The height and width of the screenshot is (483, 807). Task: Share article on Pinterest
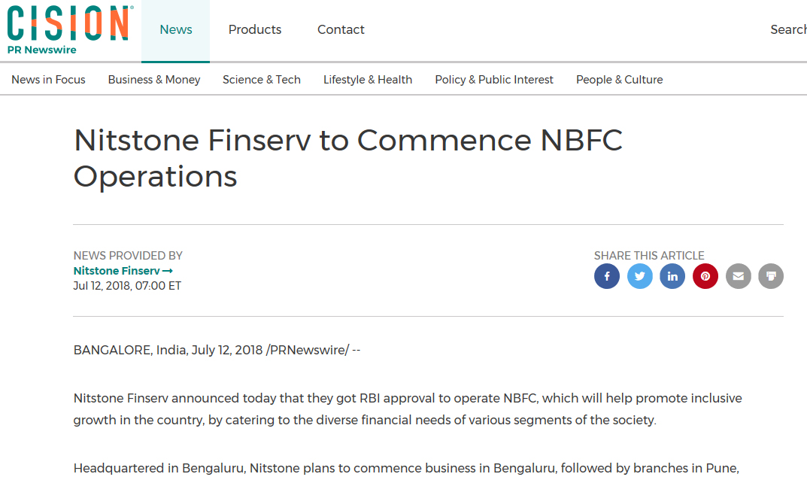(705, 276)
